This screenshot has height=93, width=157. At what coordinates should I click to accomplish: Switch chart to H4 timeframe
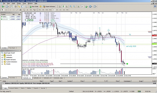coord(57,10)
